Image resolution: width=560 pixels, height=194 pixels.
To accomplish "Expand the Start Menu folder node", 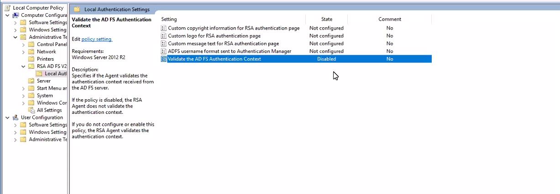I will pyautogui.click(x=24, y=88).
